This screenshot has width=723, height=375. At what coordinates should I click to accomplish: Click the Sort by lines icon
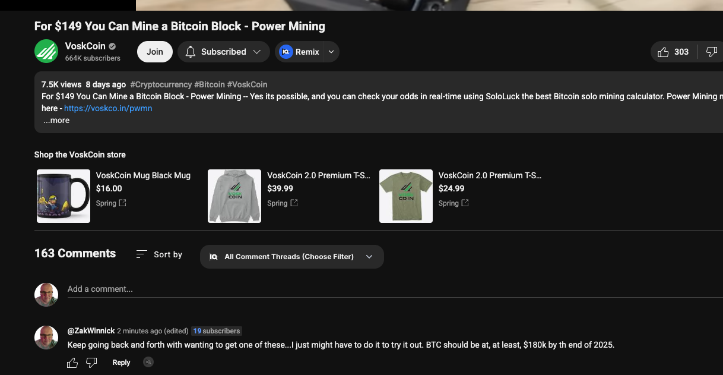(x=141, y=254)
